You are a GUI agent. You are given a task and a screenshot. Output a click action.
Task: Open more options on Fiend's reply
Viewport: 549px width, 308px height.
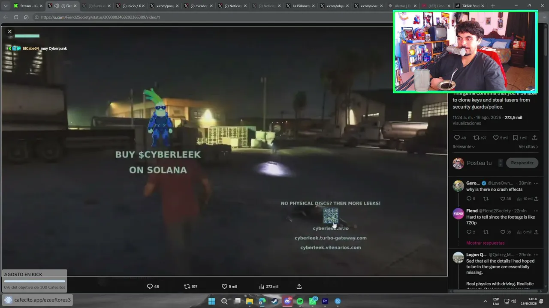click(536, 211)
